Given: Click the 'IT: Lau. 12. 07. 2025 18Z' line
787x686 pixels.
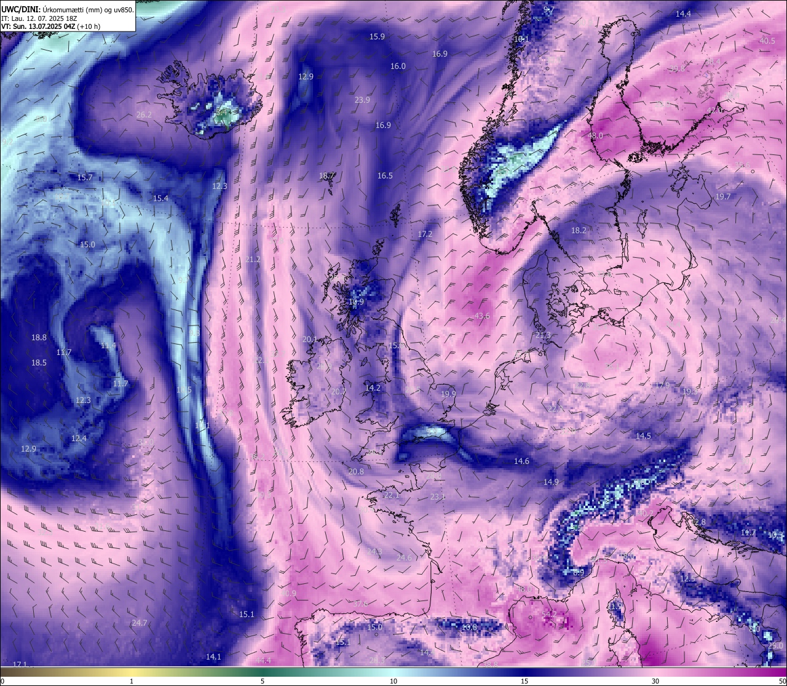Looking at the screenshot, I should 39,18.
